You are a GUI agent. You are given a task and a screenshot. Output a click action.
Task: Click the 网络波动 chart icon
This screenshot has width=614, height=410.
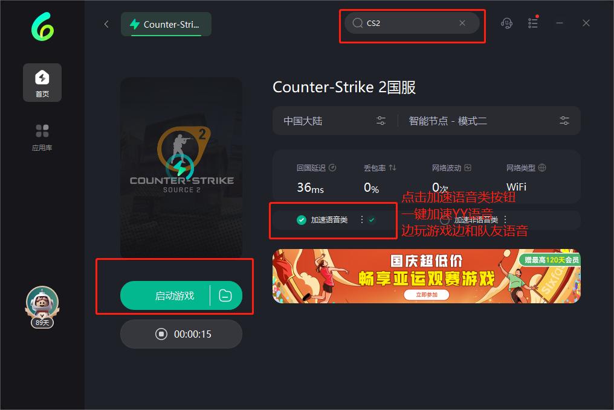pos(468,168)
